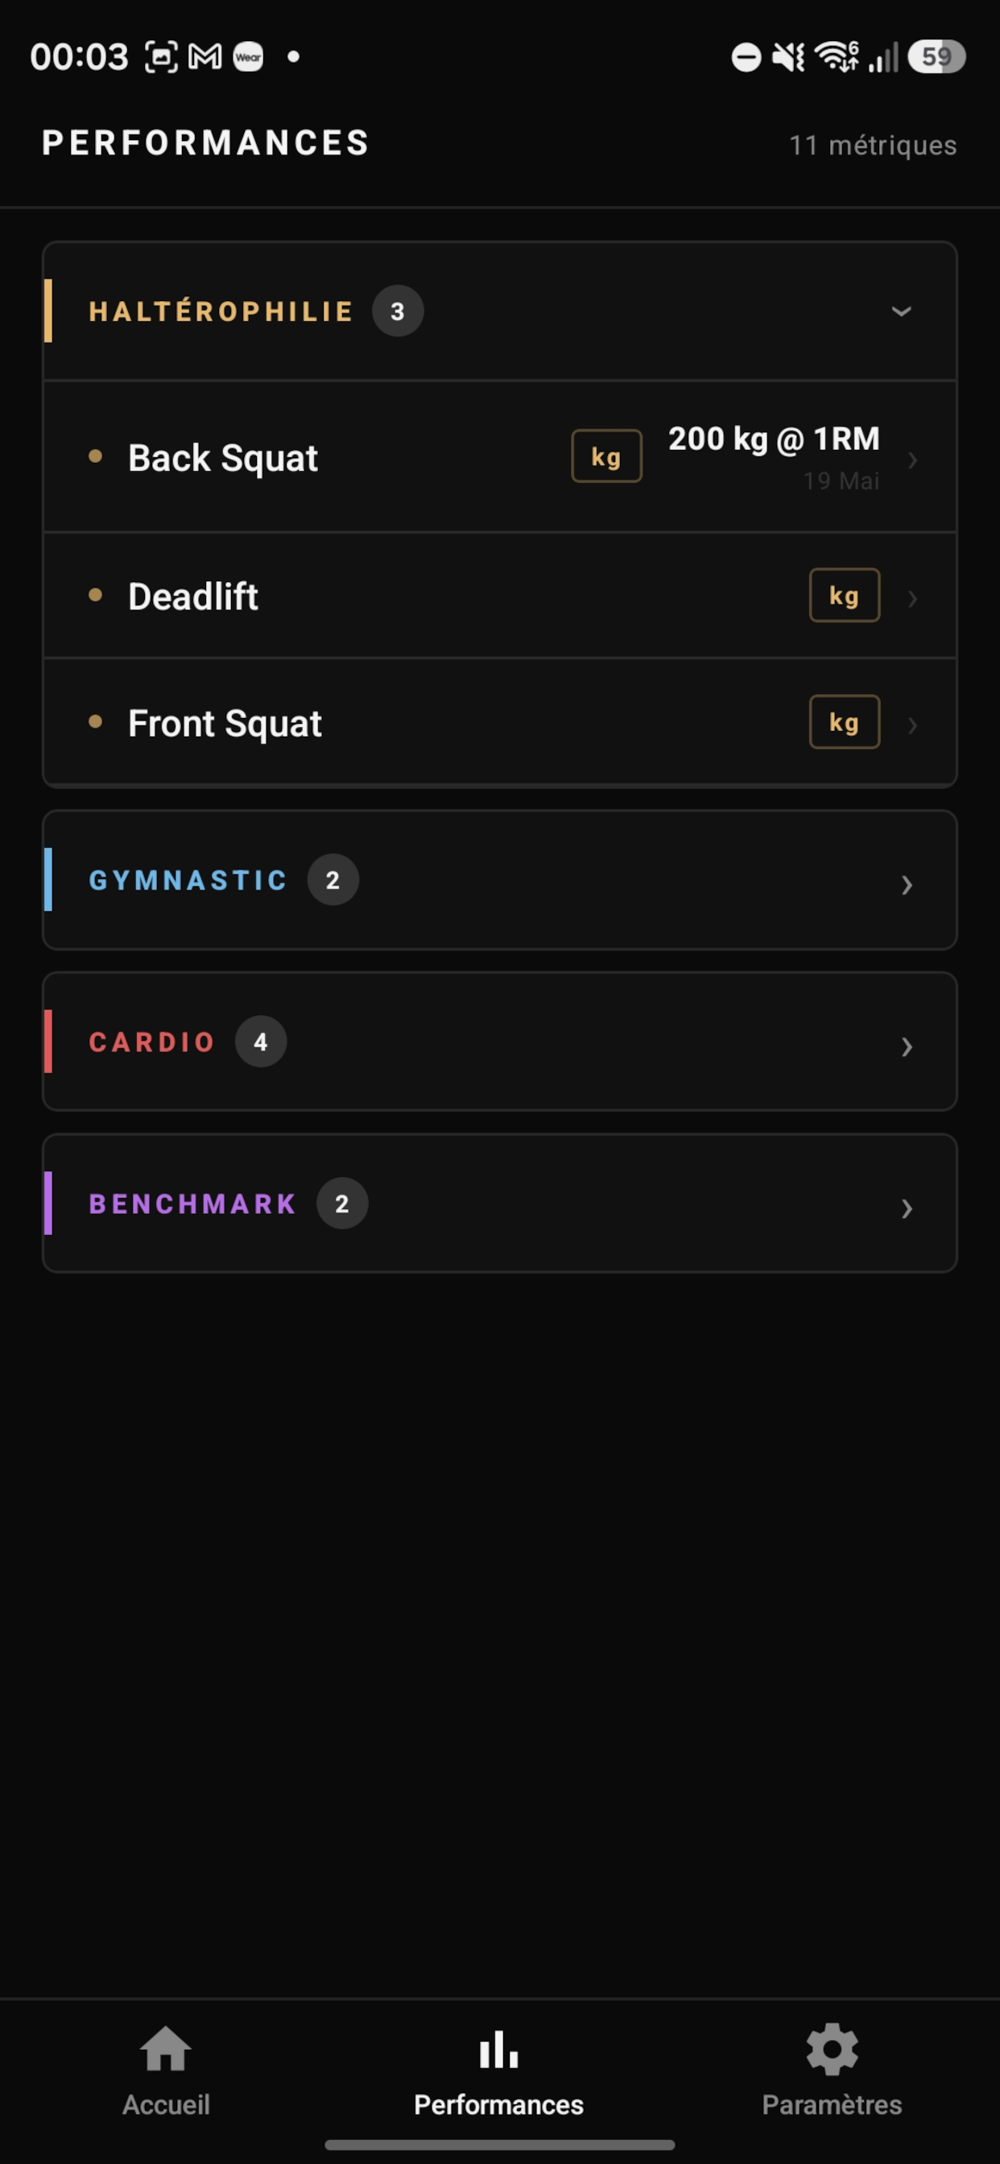Tap the 11 métriques label
Screen dimensions: 1000x2164
tap(872, 146)
